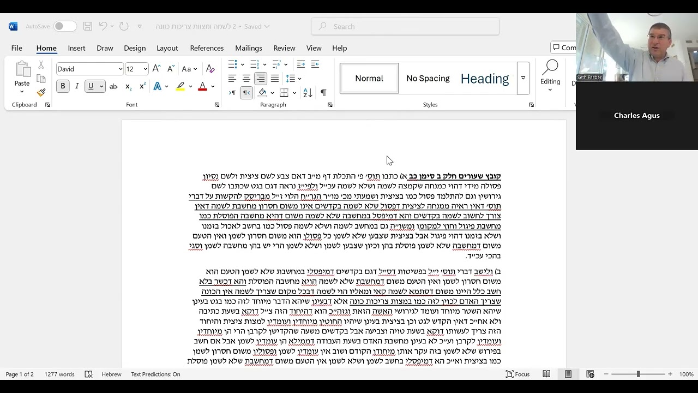Set left-to-right text direction
Viewport: 698px width, 393px height.
point(232,93)
